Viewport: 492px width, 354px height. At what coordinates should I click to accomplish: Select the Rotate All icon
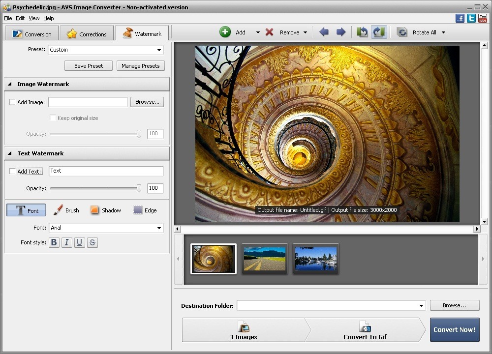(402, 32)
